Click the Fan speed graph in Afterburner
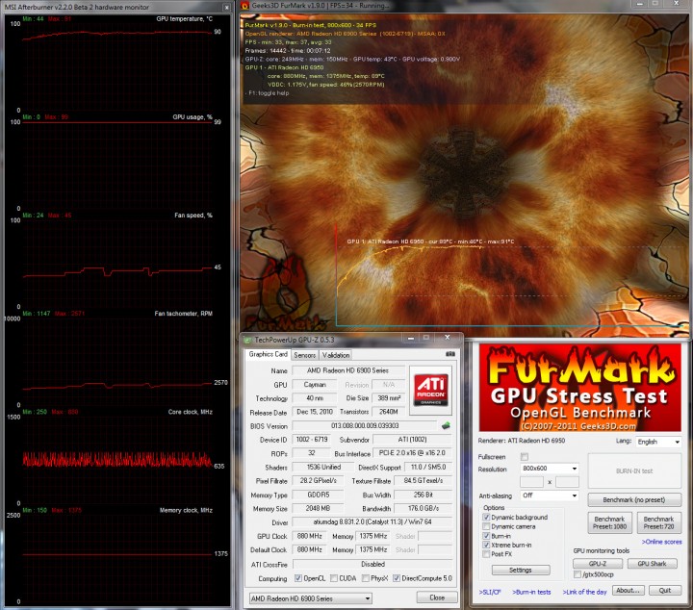Image resolution: width=693 pixels, height=610 pixels. [117, 263]
